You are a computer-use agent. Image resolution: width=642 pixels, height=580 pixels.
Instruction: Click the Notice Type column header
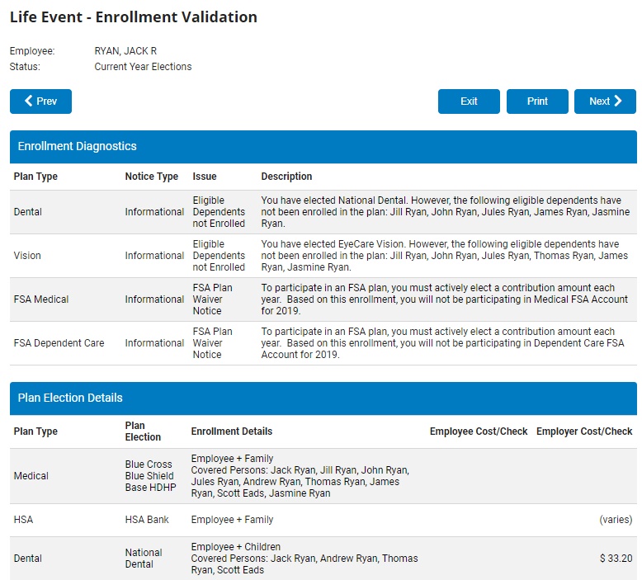[152, 177]
